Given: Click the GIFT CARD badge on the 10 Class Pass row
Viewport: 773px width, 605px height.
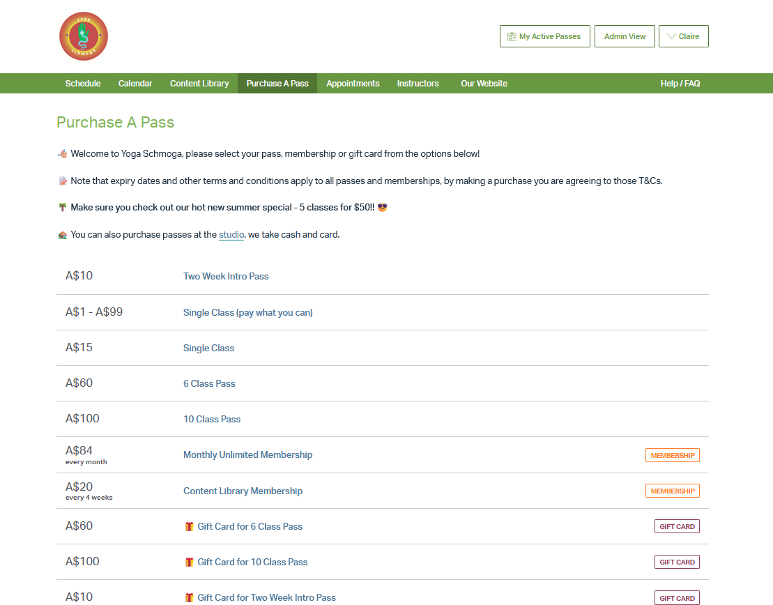Looking at the screenshot, I should coord(676,562).
